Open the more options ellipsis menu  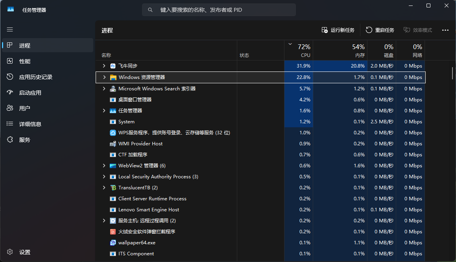(x=445, y=30)
